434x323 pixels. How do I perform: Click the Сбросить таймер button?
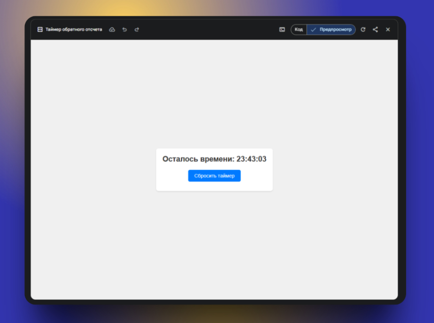coord(214,176)
